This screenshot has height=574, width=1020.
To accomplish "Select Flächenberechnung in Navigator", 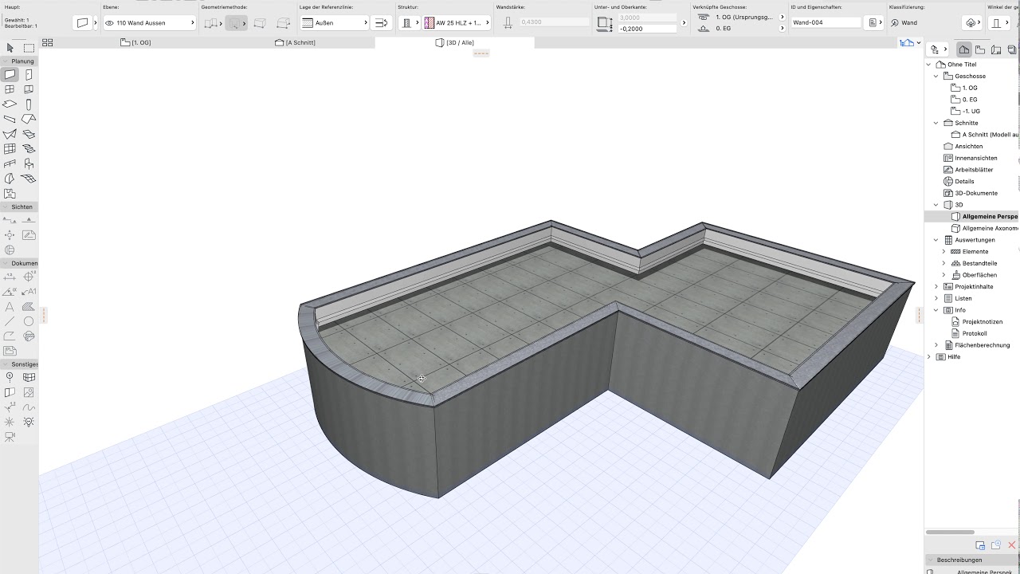I will click(x=976, y=345).
